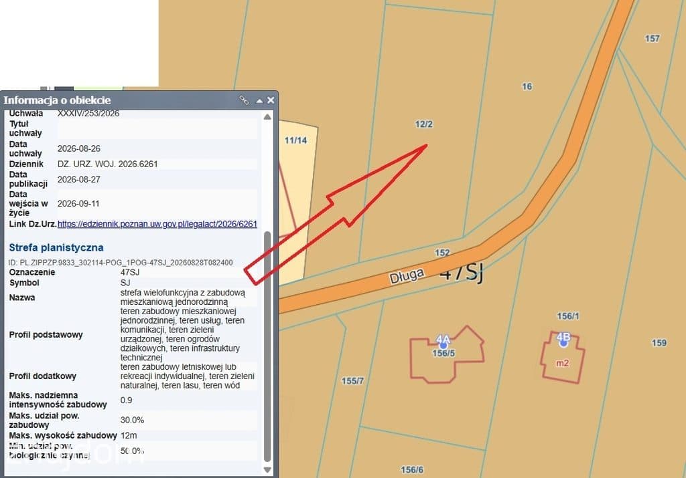Select parcel 12/2 label on the map
686x478 pixels.
(423, 124)
